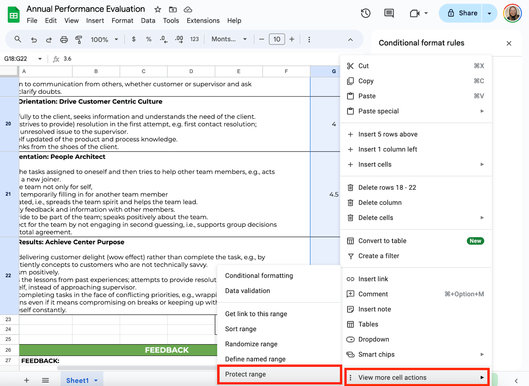Redo the last action
The height and width of the screenshot is (386, 529).
pos(49,40)
